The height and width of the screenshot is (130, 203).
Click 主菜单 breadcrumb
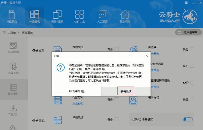[11, 33]
